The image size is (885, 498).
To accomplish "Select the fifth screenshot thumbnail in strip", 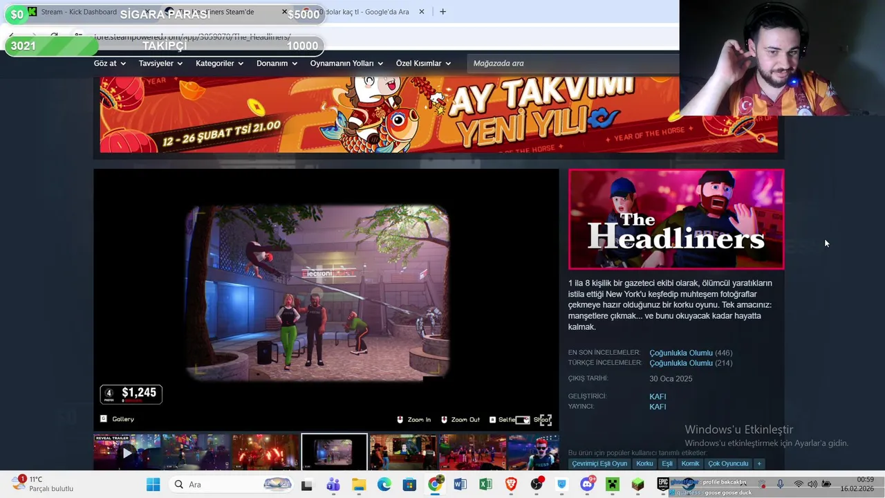I will (403, 452).
